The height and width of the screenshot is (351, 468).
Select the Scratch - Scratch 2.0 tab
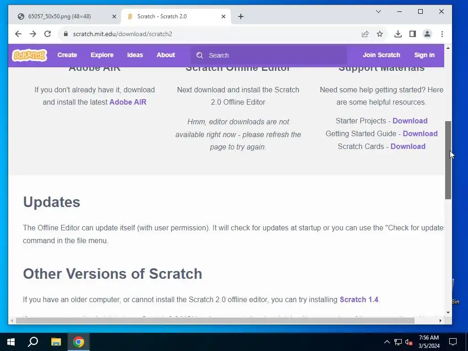(162, 16)
